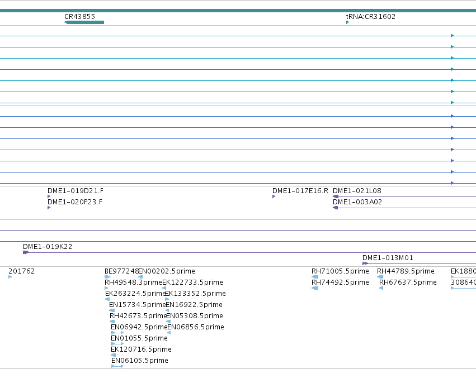
Task: Click the EN05308.5prime label
Action: (195, 315)
